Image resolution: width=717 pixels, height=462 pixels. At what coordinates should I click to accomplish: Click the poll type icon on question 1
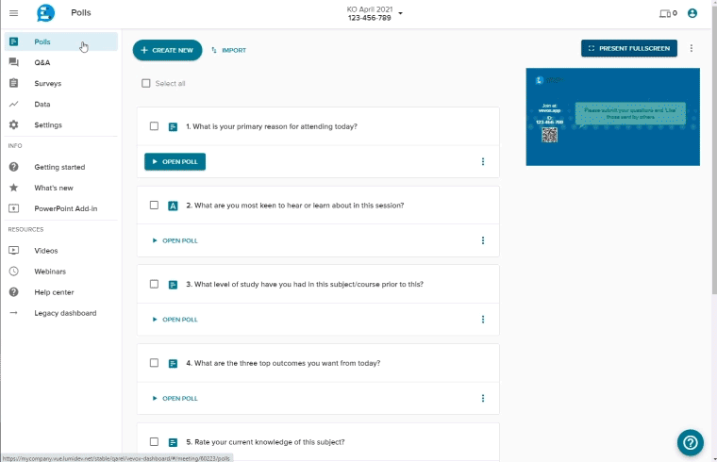point(173,126)
